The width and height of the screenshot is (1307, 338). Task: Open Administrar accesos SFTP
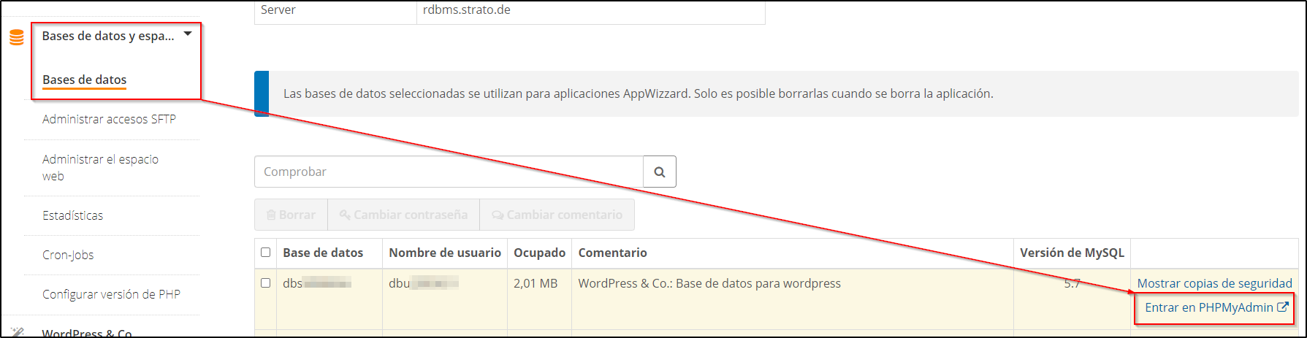(x=109, y=119)
